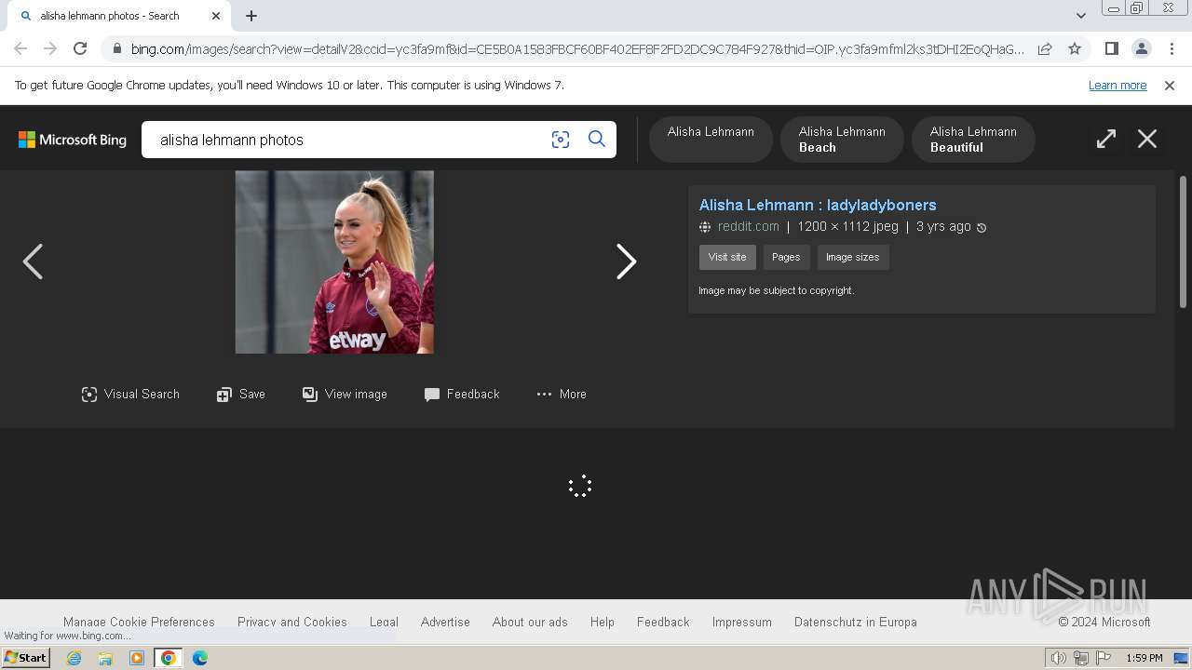Click the network tray icon
The image size is (1192, 670).
(x=1081, y=658)
